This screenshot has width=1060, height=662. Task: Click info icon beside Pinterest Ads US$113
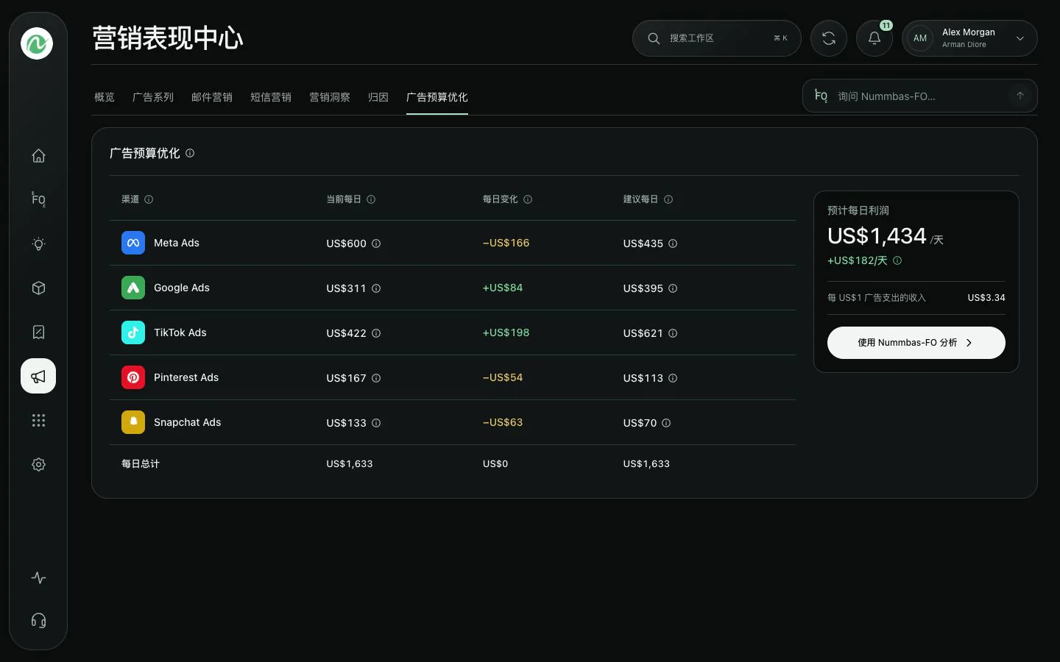673,378
